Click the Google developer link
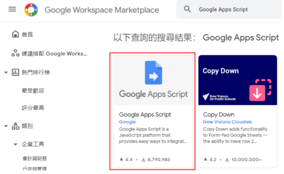The width and height of the screenshot is (284, 174). (x=127, y=122)
